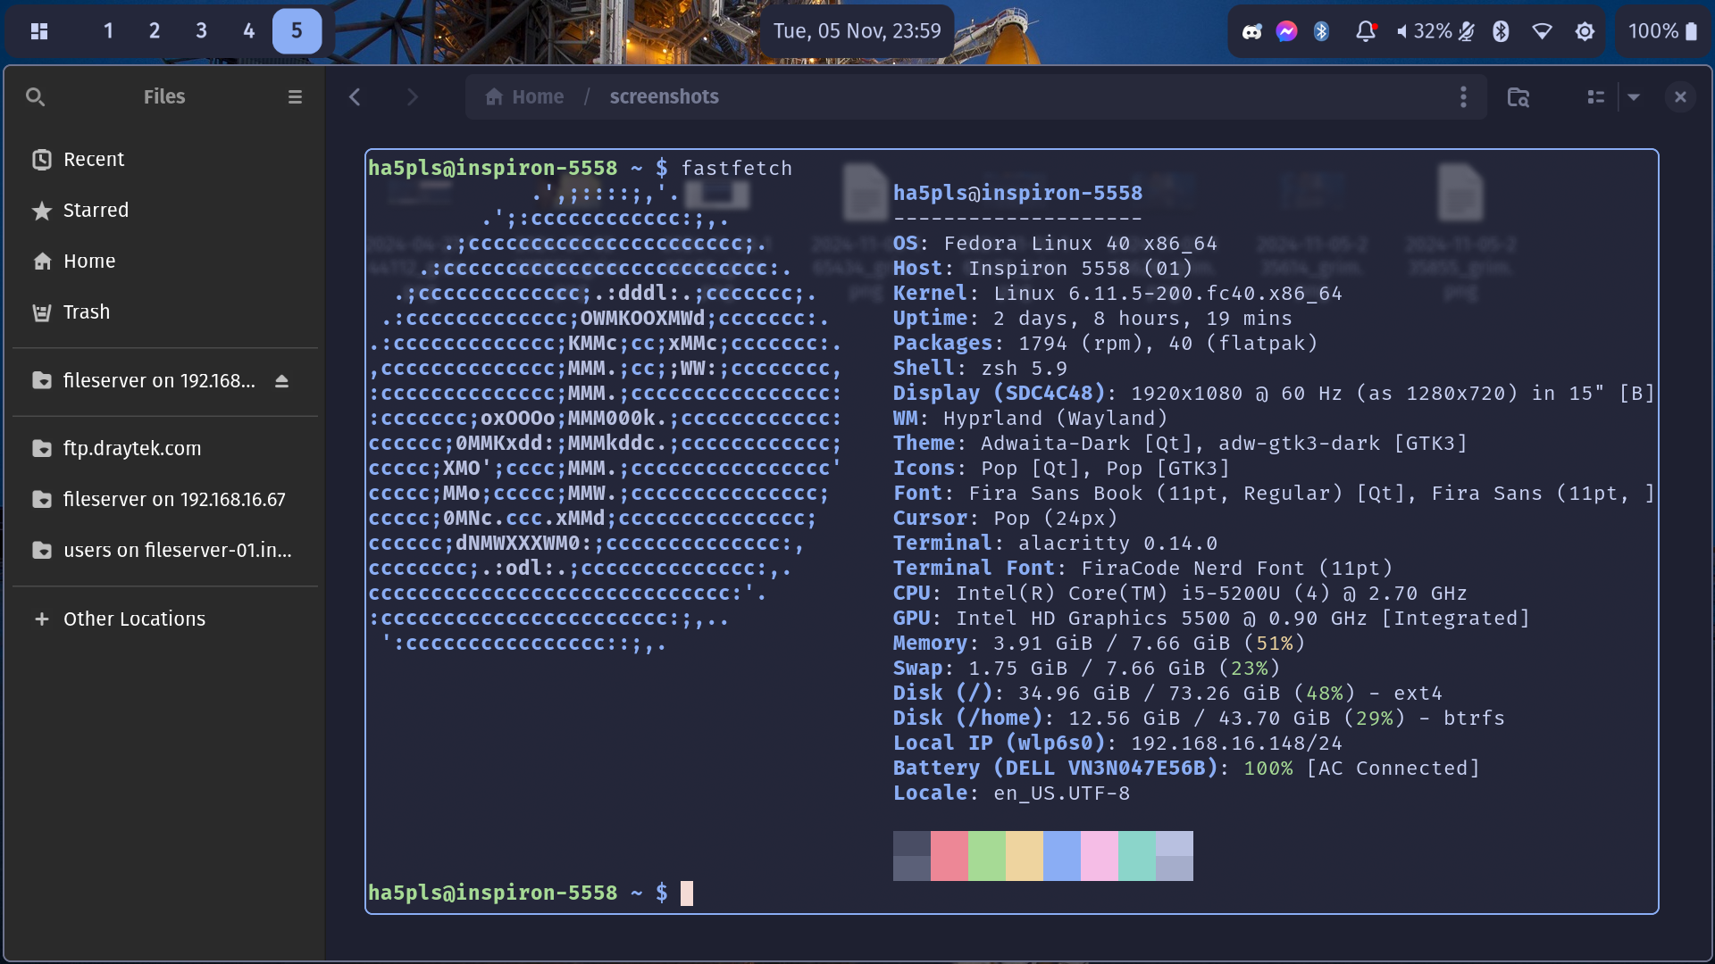Toggle list view icon in the toolbar
This screenshot has width=1715, height=964.
[1596, 96]
